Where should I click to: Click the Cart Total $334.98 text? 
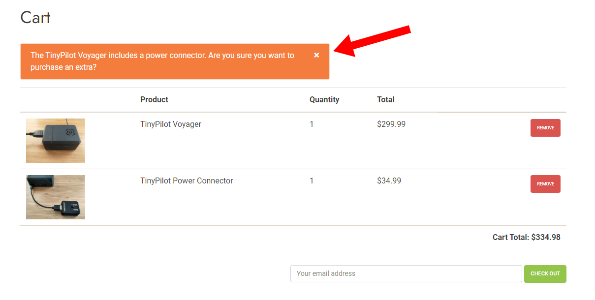pyautogui.click(x=527, y=237)
